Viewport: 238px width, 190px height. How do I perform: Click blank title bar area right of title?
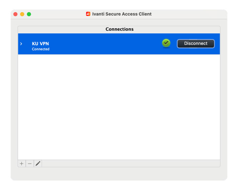190,14
